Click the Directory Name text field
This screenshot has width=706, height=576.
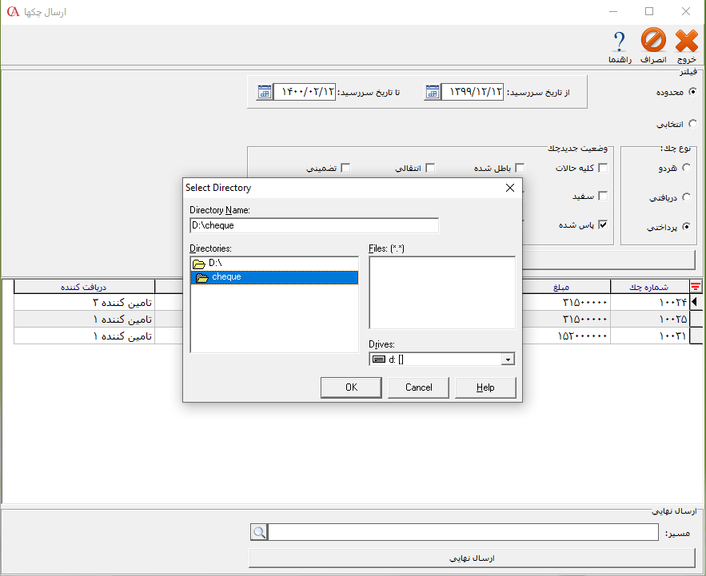pyautogui.click(x=313, y=225)
